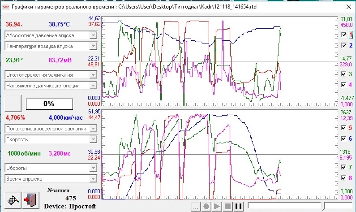
Task: Click the record circle button
Action: (x=206, y=206)
